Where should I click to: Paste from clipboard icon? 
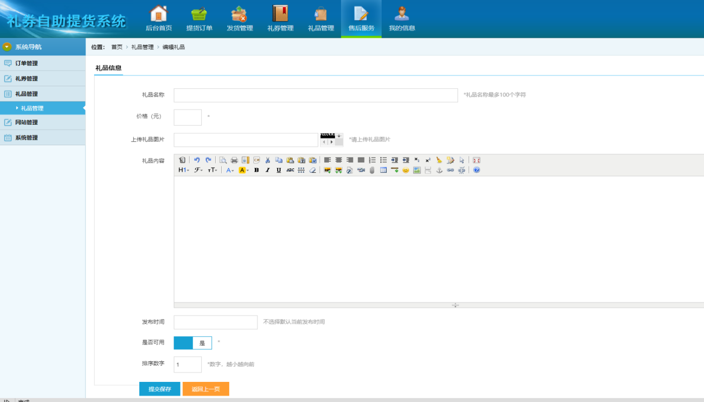click(290, 160)
